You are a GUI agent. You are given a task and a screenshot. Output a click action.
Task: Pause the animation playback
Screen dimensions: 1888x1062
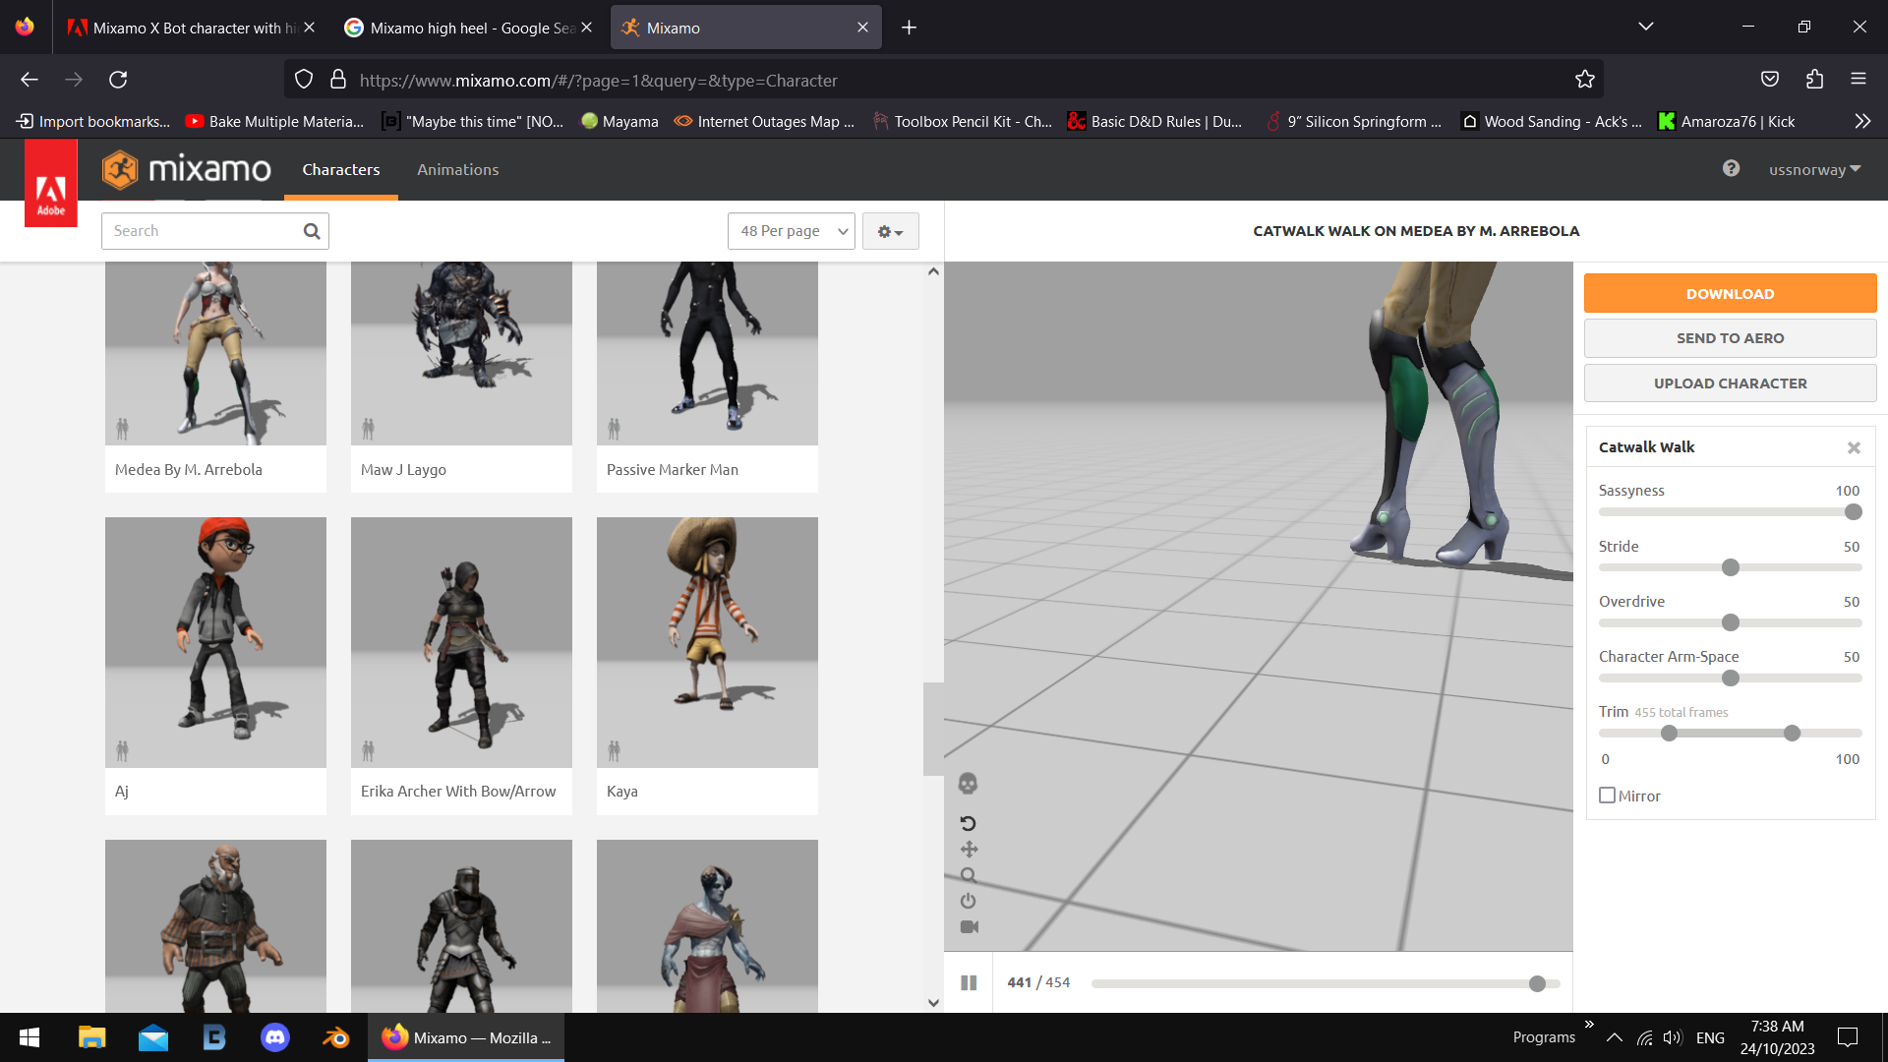tap(969, 981)
